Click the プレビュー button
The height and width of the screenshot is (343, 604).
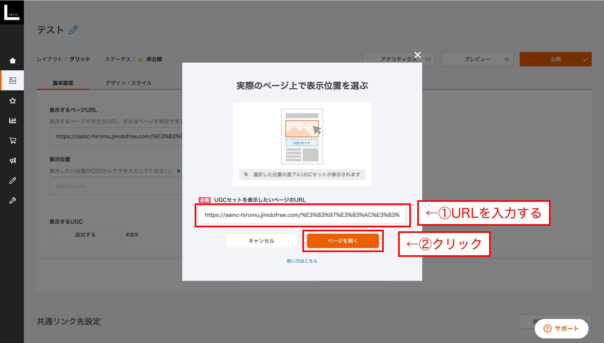tap(477, 59)
